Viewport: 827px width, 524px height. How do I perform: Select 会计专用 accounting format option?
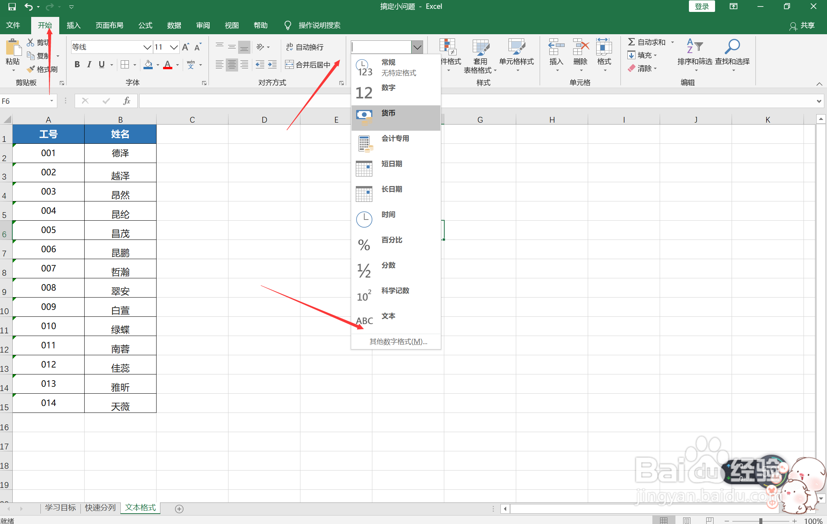coord(396,143)
